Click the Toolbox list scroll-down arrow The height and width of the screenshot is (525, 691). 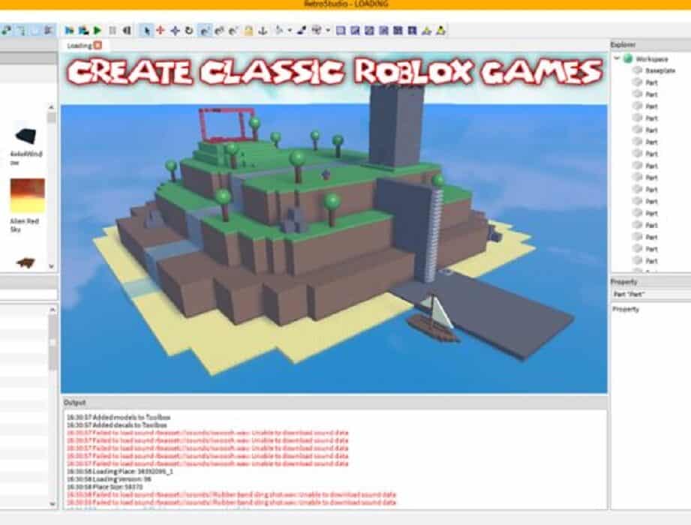[x=52, y=266]
